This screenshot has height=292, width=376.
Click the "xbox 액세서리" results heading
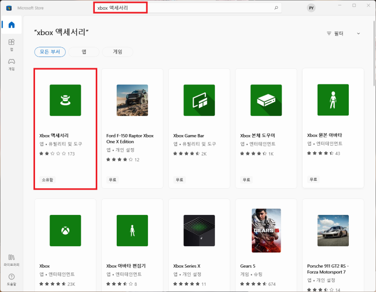coord(61,32)
